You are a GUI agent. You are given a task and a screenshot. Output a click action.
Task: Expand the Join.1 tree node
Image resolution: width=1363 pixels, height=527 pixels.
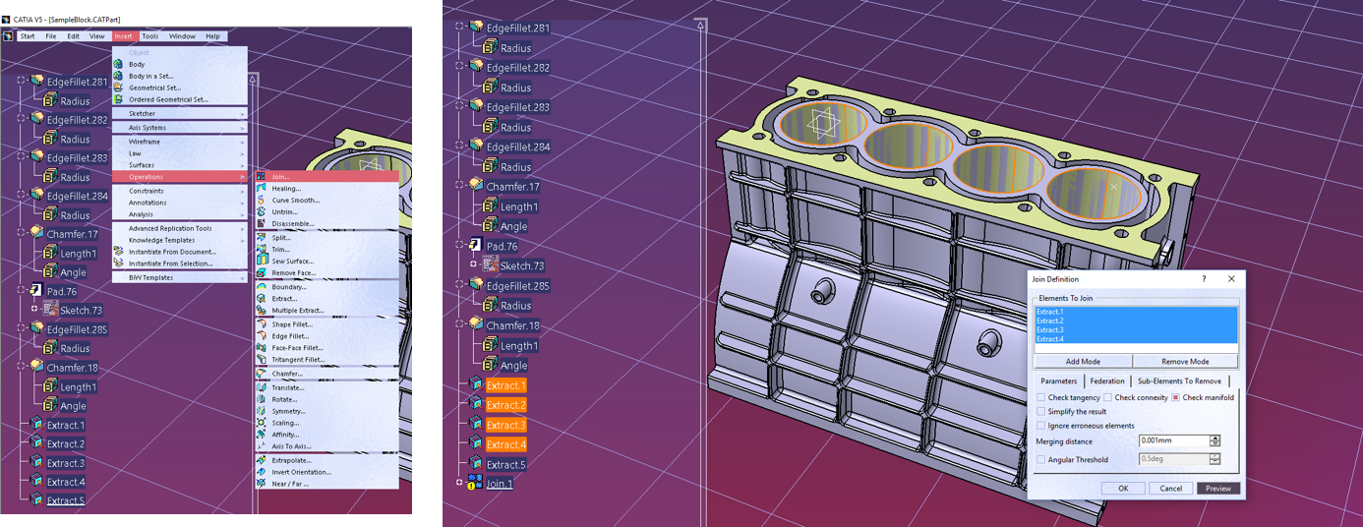(x=459, y=483)
